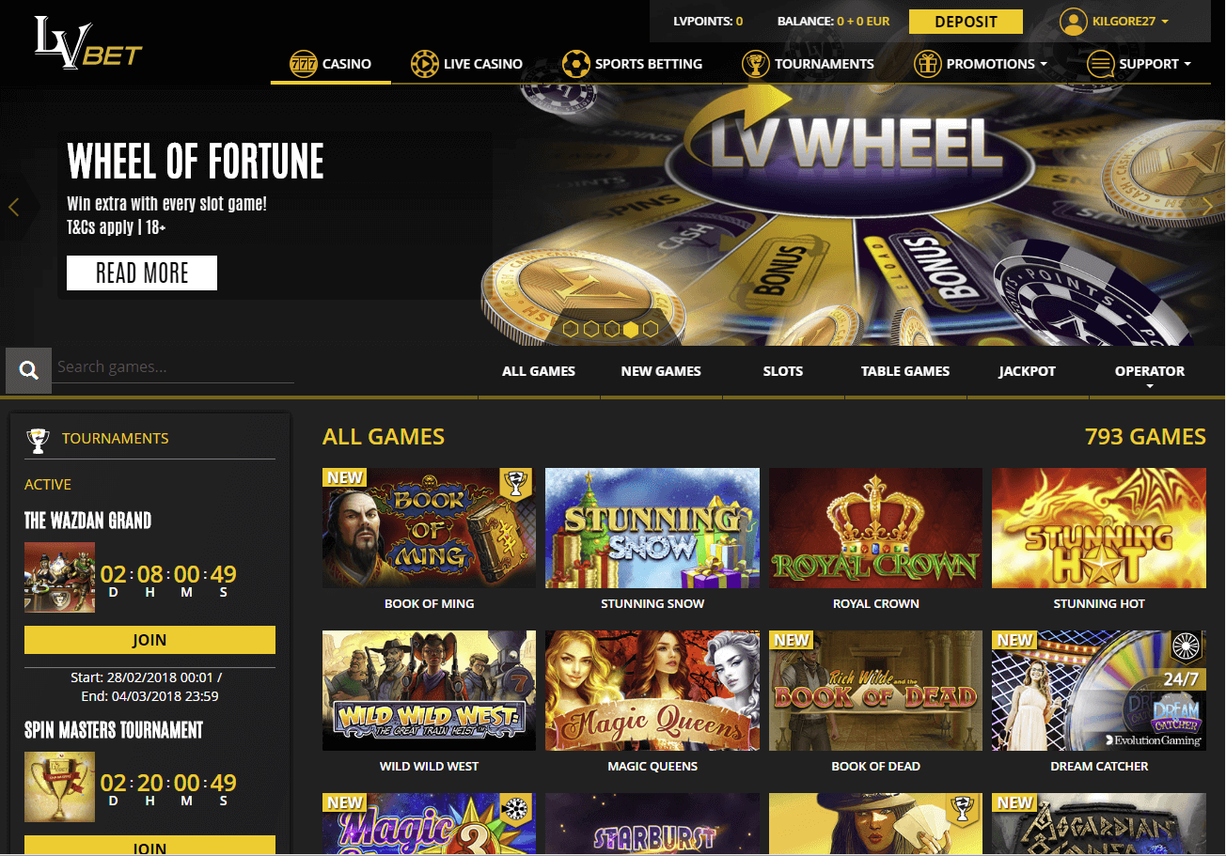Click the Casino 777 icon
1226x856 pixels.
(303, 64)
